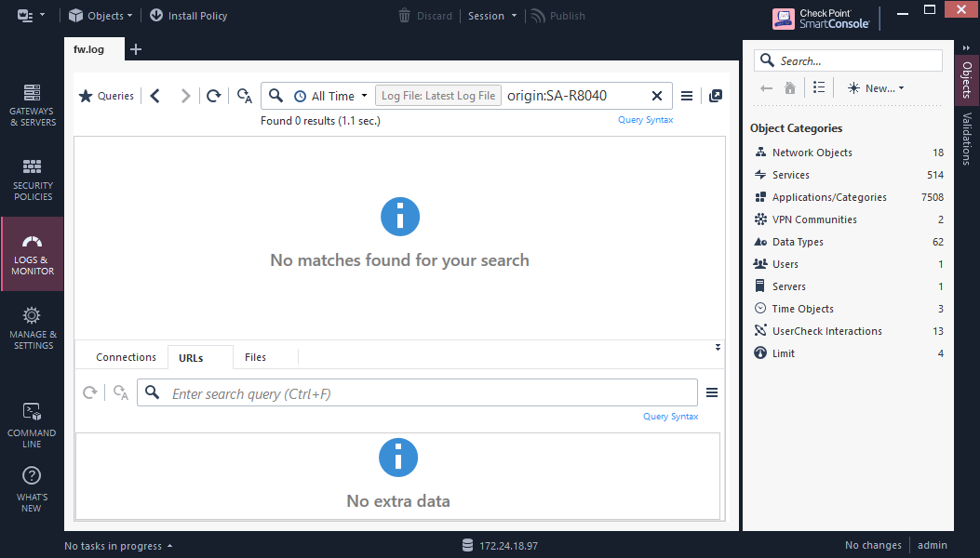980x558 pixels.
Task: Open the Session dropdown in the top bar
Action: (x=492, y=15)
